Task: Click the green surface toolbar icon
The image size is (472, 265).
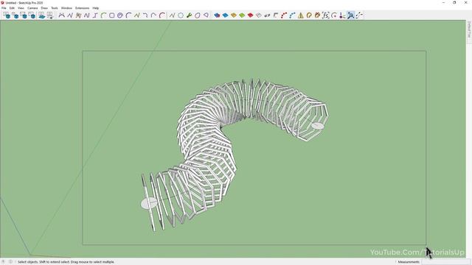Action: coord(242,15)
